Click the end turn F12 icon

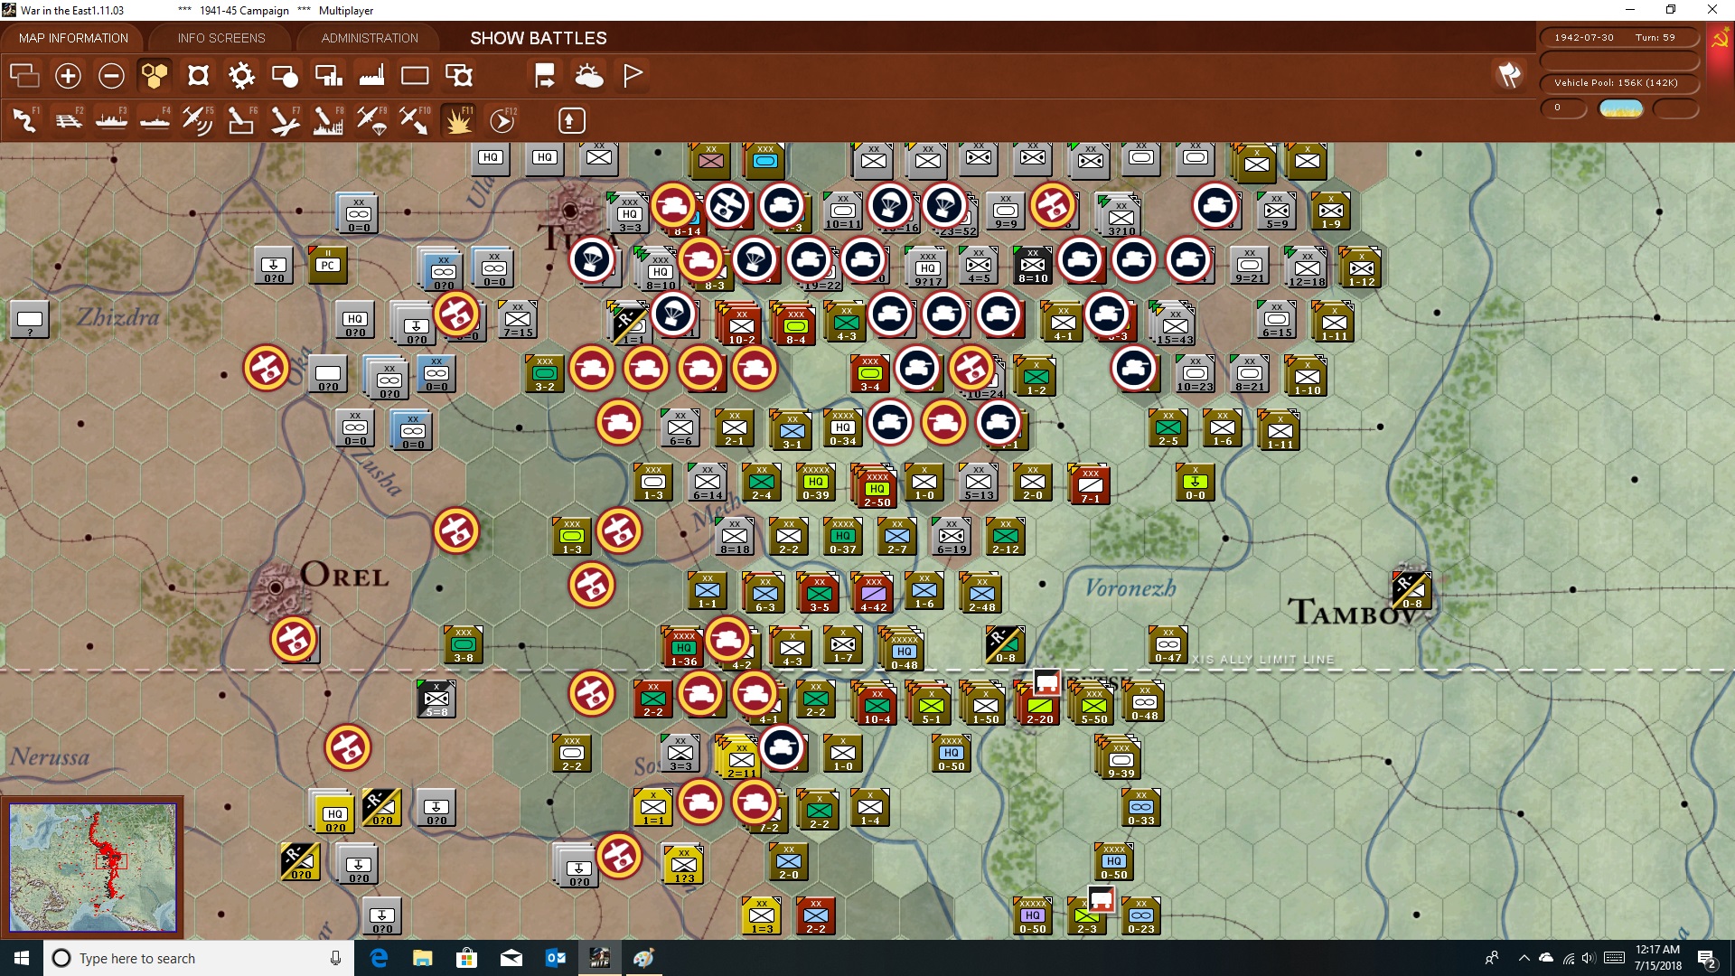point(502,120)
